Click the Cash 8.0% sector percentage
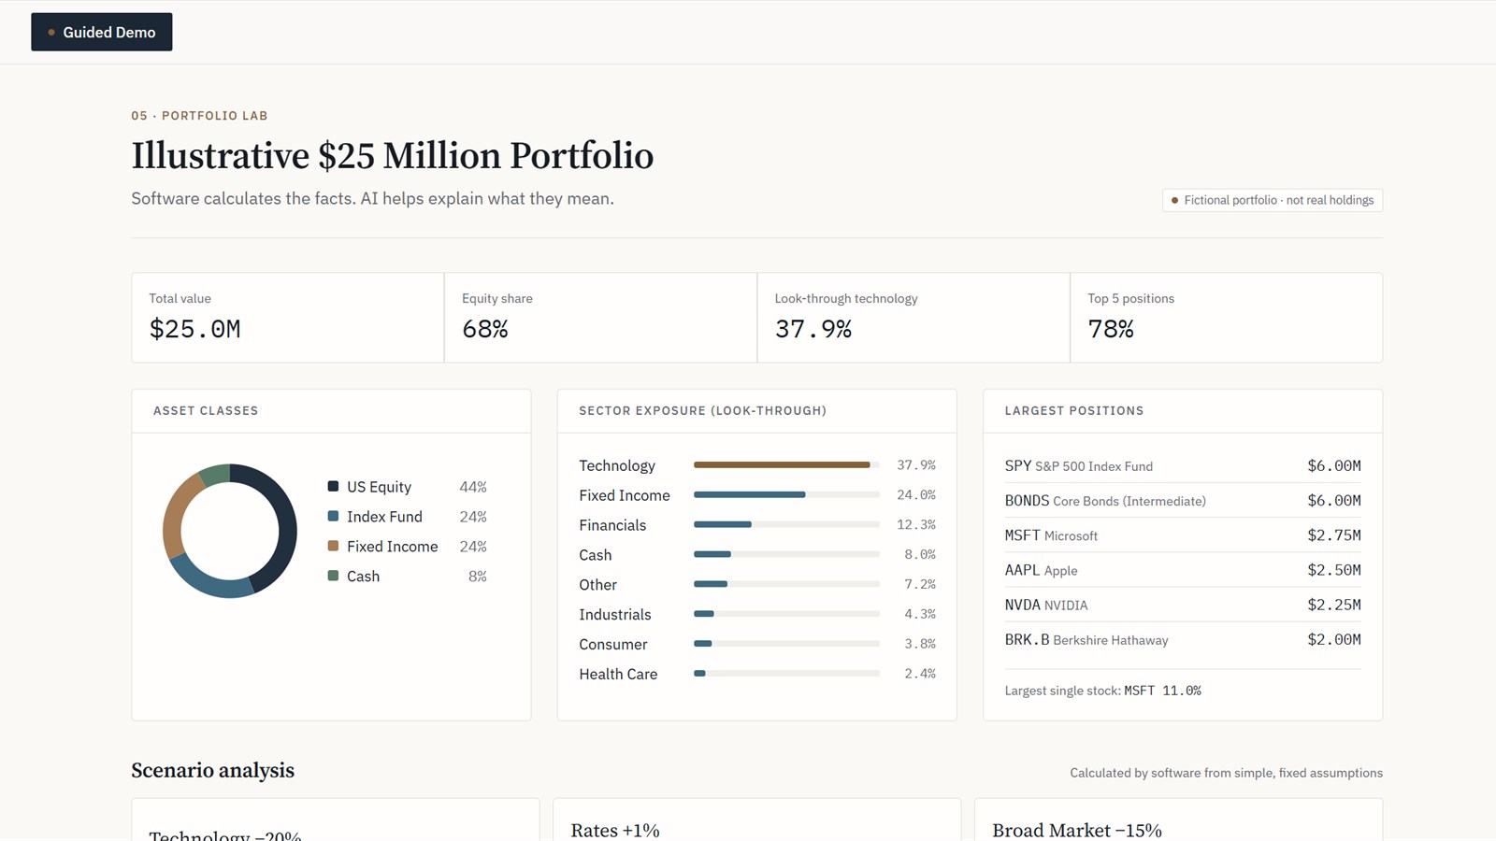The image size is (1496, 841). (x=920, y=554)
